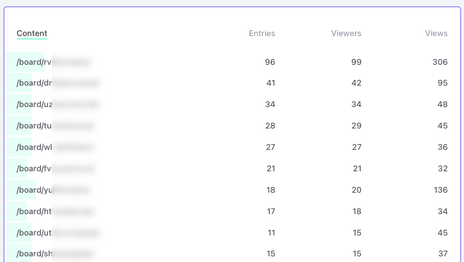Image resolution: width=464 pixels, height=262 pixels.
Task: Sort by the Views column header
Action: pyautogui.click(x=436, y=33)
